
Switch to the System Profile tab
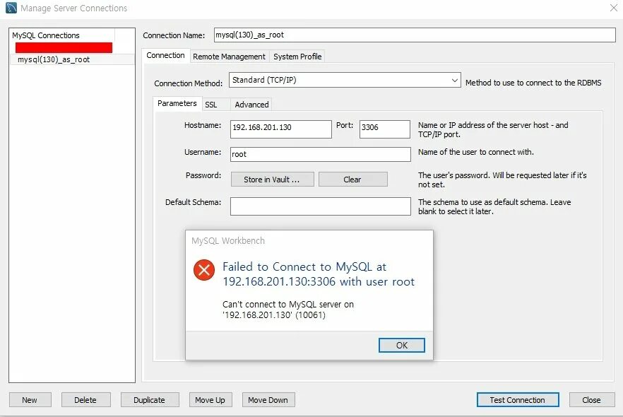tap(297, 57)
